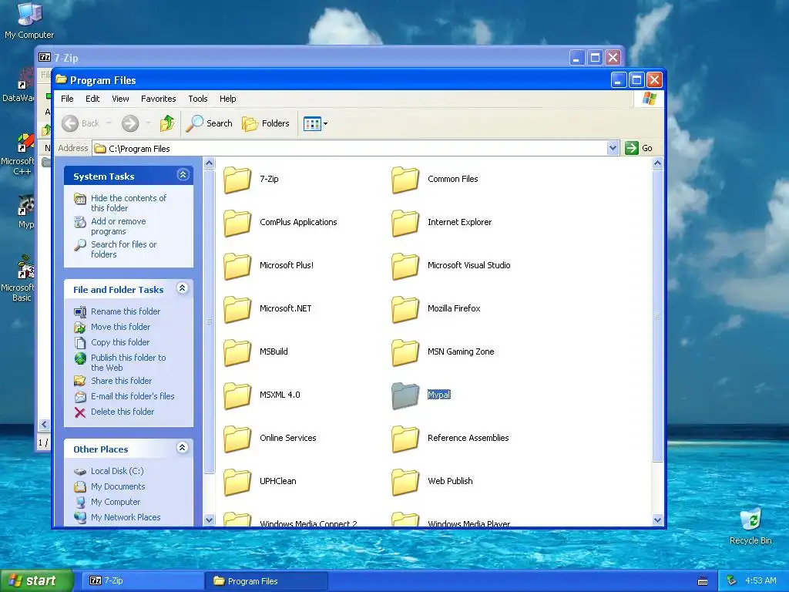Click Delete this folder link
Viewport: 789px width, 592px height.
pos(123,412)
